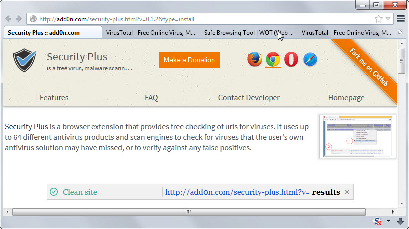Select the Safari browser icon
This screenshot has height=229, width=409.
tap(310, 59)
